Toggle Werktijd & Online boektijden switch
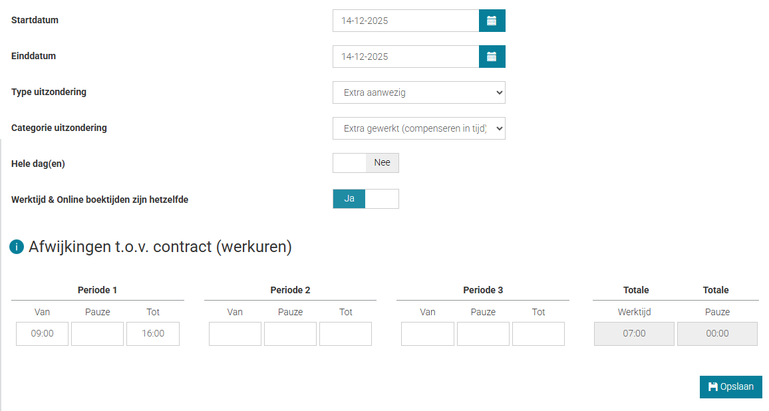Screen dimensions: 769x411 click(x=366, y=199)
